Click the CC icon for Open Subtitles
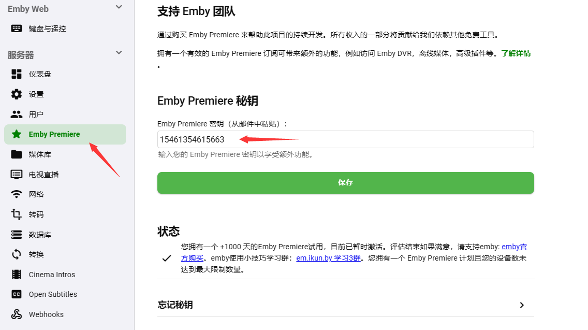Image resolution: width=588 pixels, height=330 pixels. click(x=17, y=294)
